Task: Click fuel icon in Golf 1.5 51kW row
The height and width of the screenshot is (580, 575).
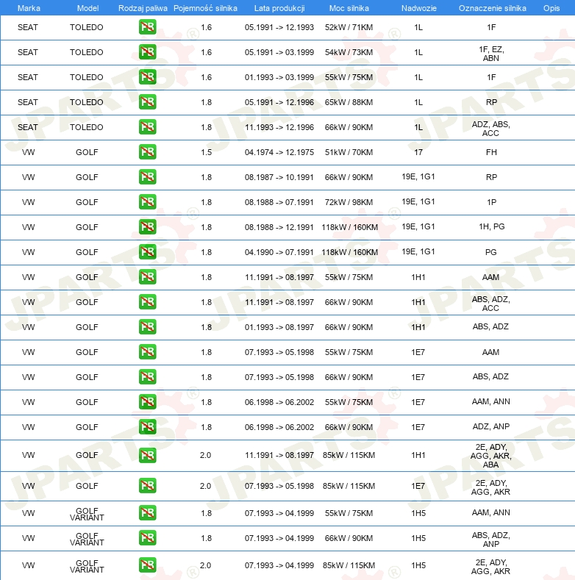Action: pyautogui.click(x=147, y=151)
